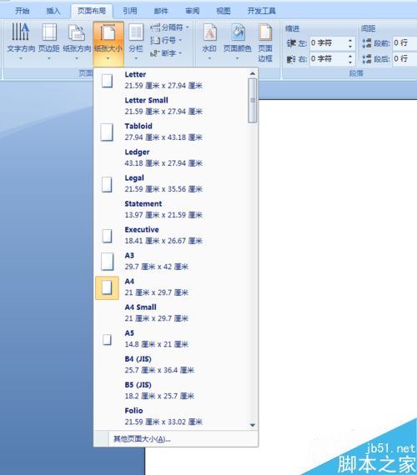
Task: Click the 段前 spacing before field
Action: [x=404, y=43]
